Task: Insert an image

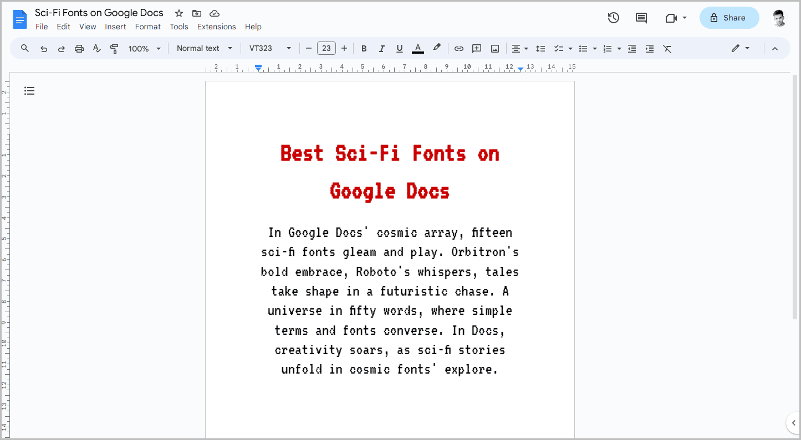Action: pos(494,48)
